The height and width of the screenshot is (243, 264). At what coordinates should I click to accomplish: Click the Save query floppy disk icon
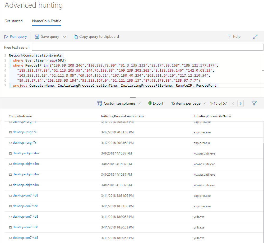(37, 36)
